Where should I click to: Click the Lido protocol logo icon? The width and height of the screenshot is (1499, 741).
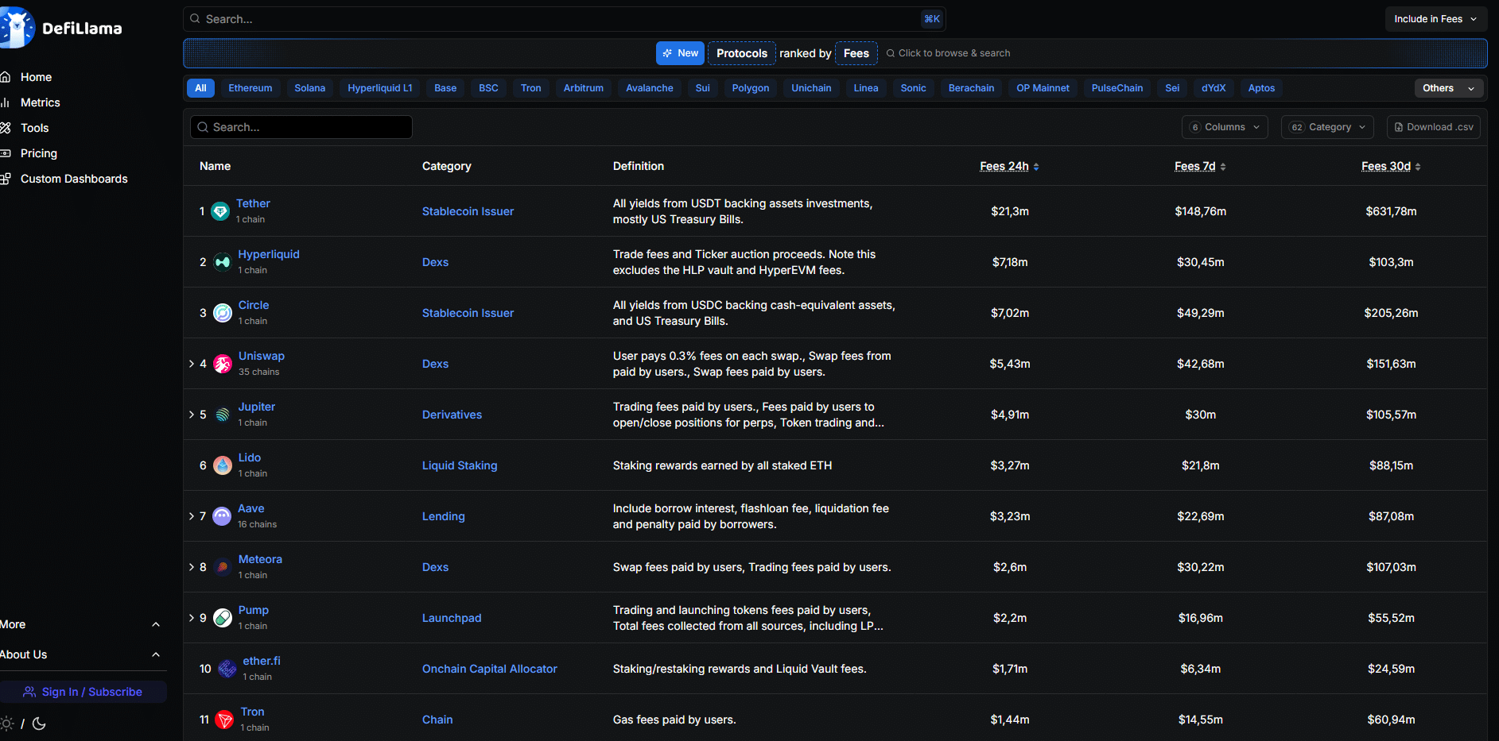(x=223, y=465)
